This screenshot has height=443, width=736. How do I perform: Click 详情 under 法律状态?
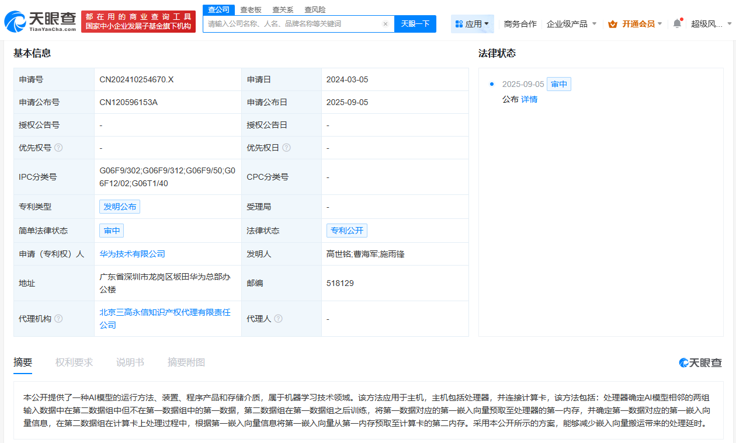[529, 99]
